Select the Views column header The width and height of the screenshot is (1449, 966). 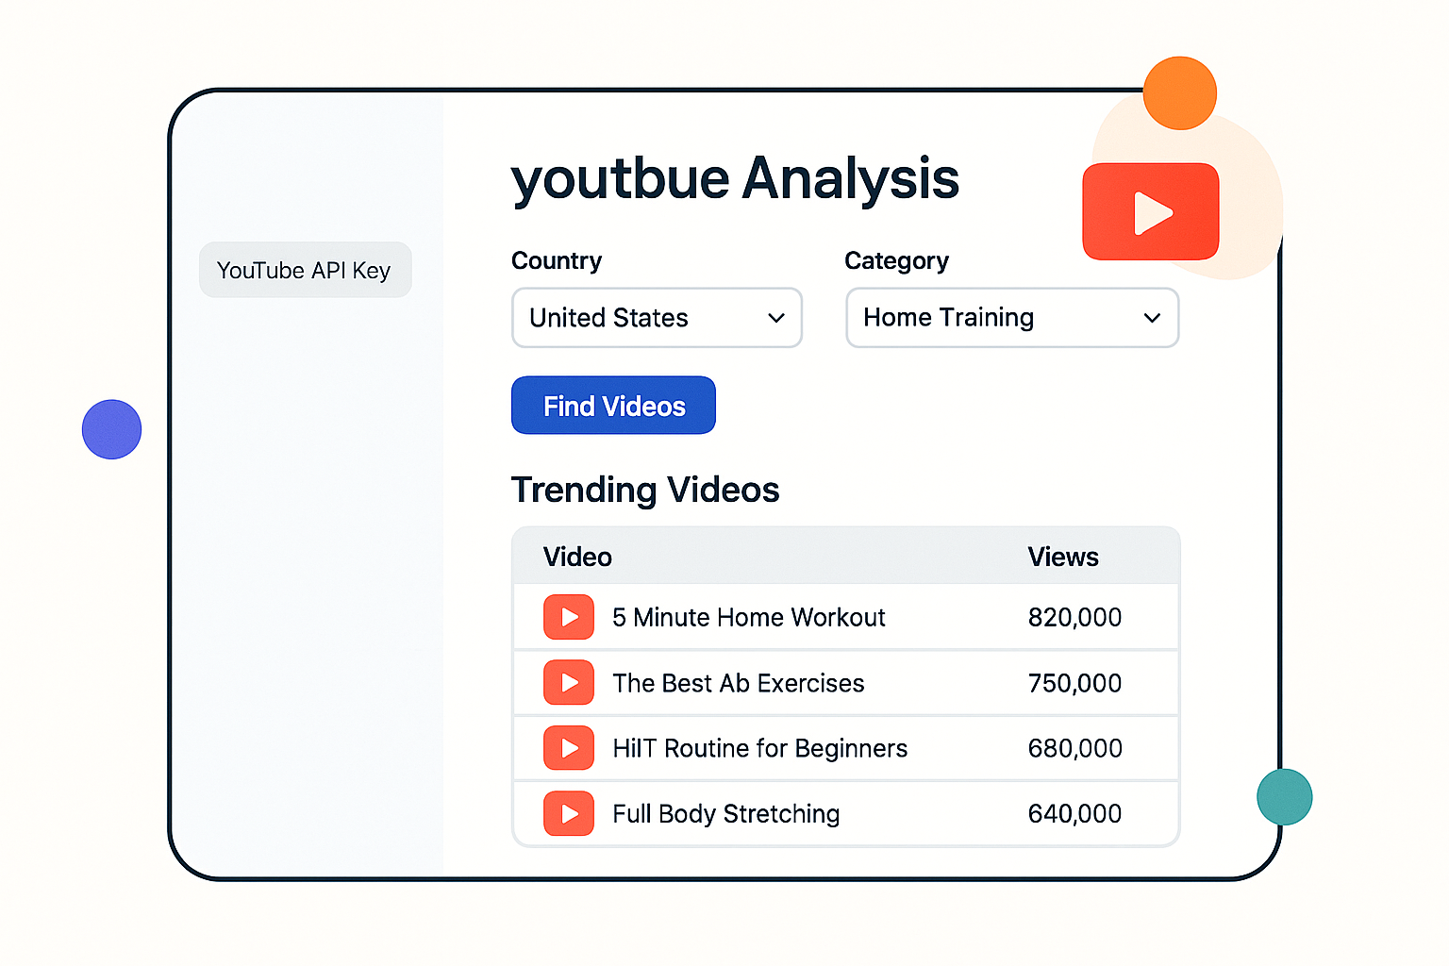(1062, 557)
